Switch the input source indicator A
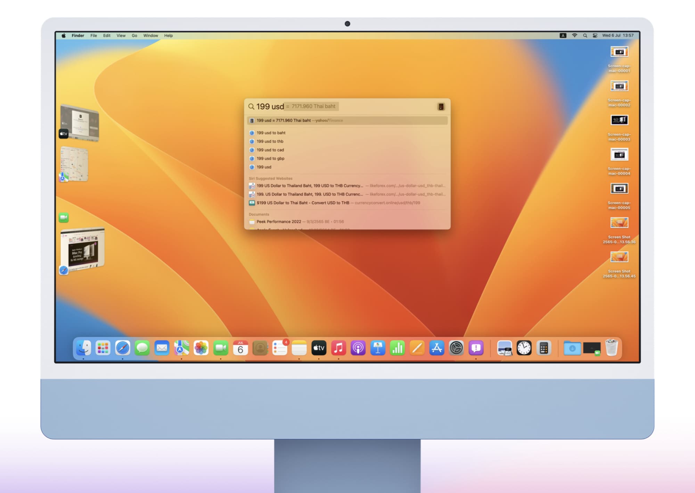Image resolution: width=695 pixels, height=493 pixels. coord(563,35)
